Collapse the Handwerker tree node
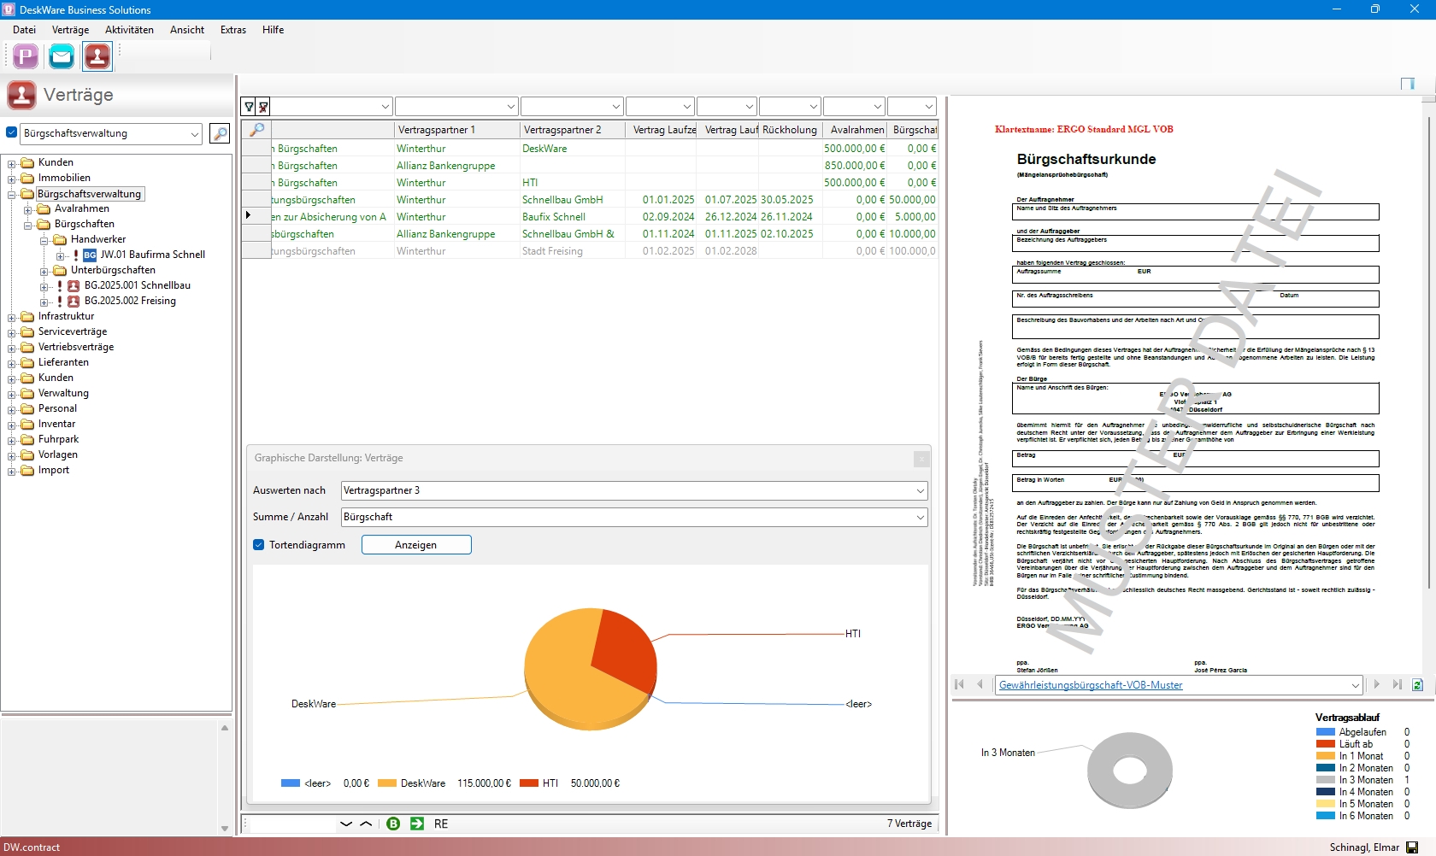The image size is (1436, 856). tap(44, 240)
